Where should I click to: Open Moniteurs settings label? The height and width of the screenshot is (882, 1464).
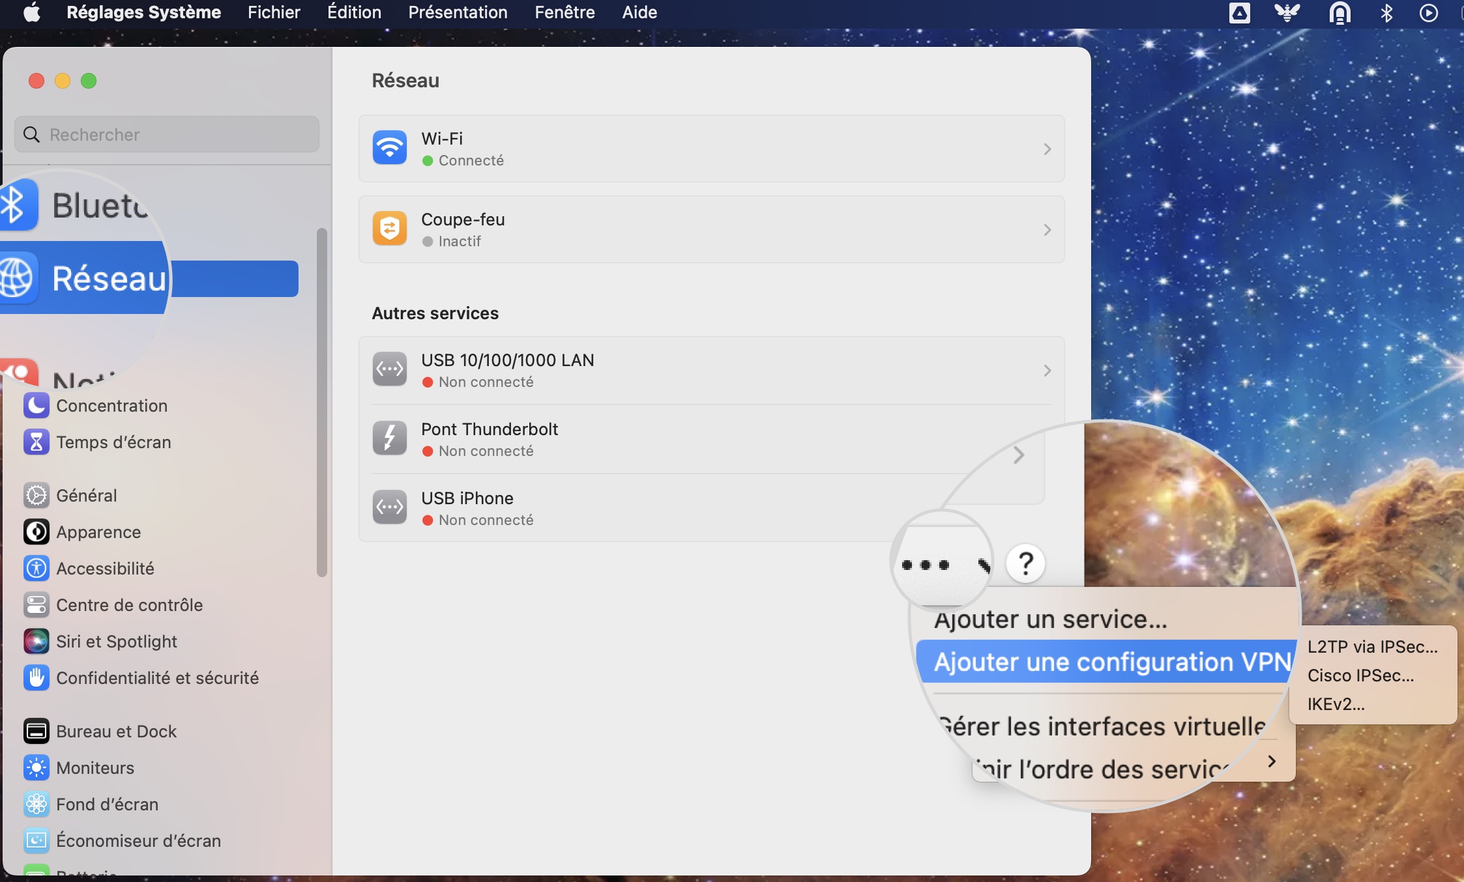pyautogui.click(x=95, y=767)
